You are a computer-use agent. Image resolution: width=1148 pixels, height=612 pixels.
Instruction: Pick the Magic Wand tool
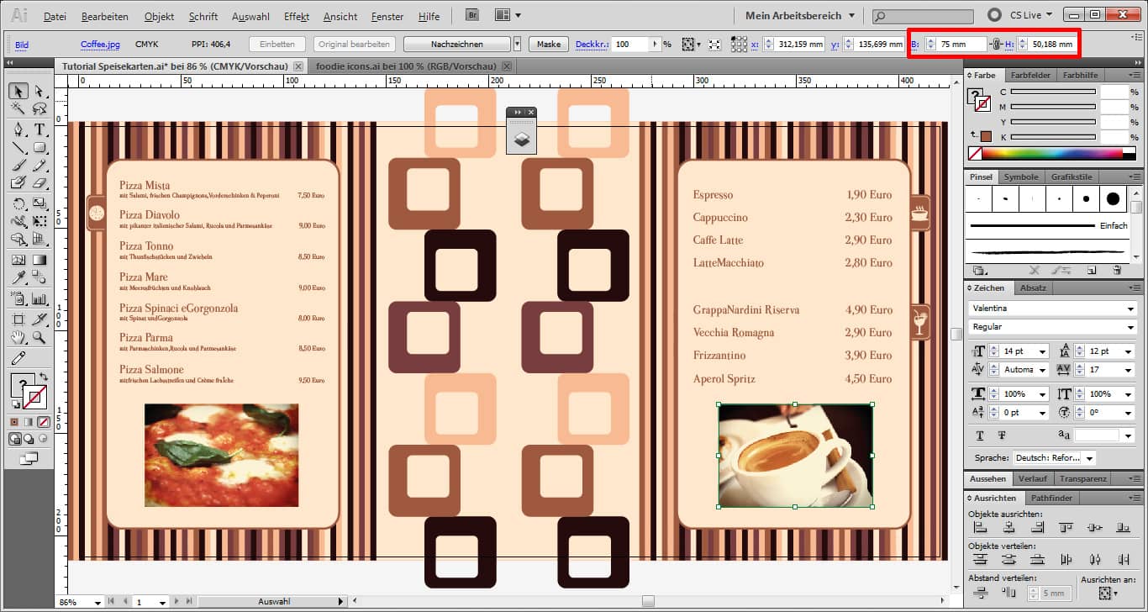click(18, 109)
